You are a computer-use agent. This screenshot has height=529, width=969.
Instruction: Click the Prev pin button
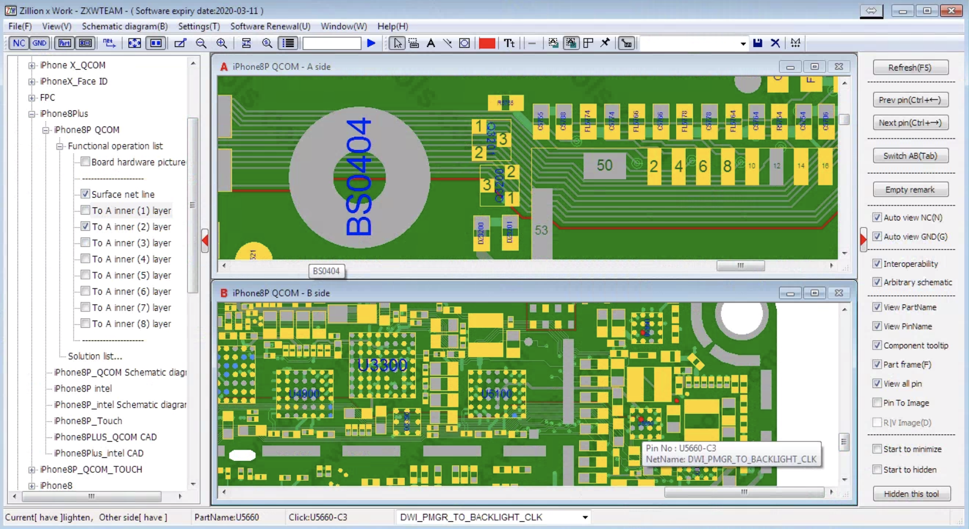(910, 100)
